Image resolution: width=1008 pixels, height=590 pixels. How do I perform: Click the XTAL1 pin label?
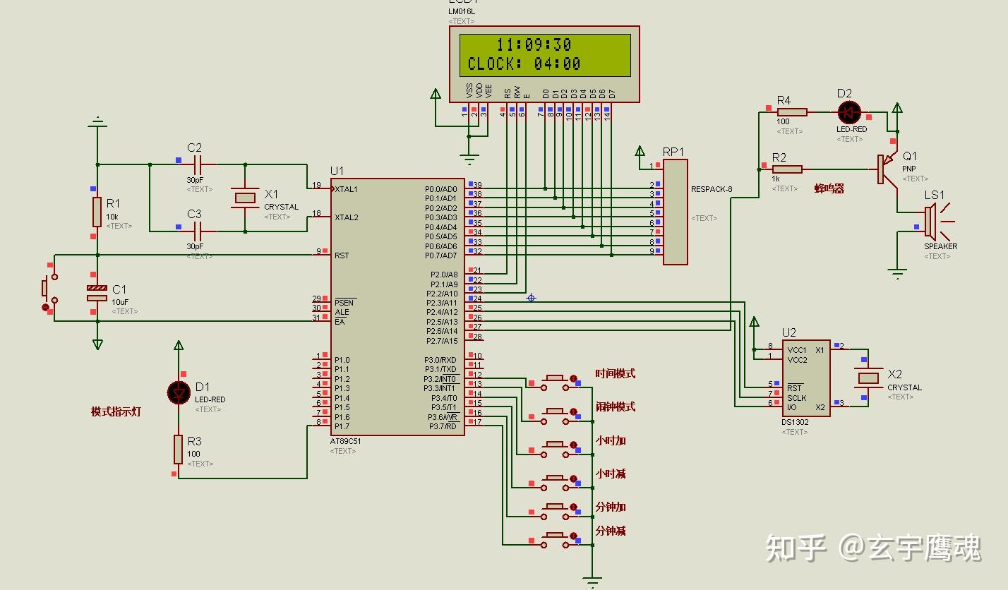pyautogui.click(x=347, y=189)
